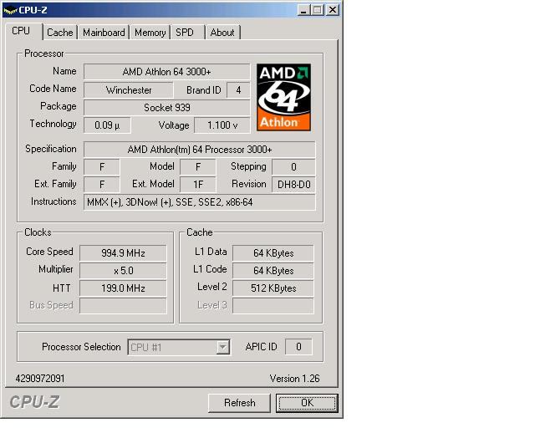Select the Specification field text
The height and width of the screenshot is (428, 535).
tap(200, 150)
